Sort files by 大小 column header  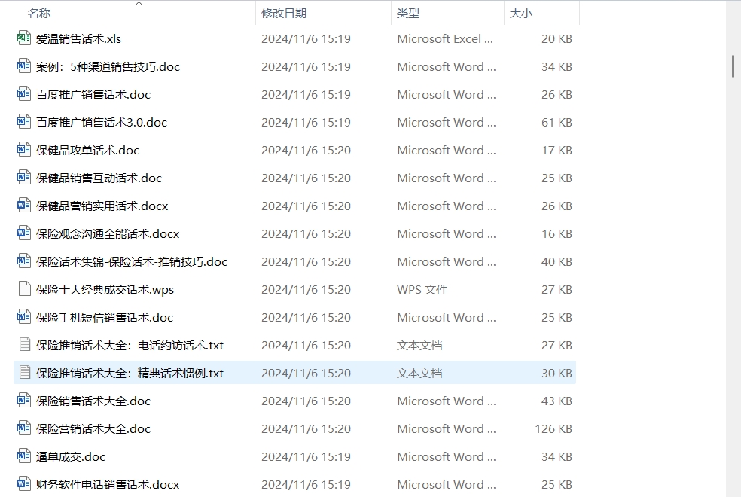[521, 14]
